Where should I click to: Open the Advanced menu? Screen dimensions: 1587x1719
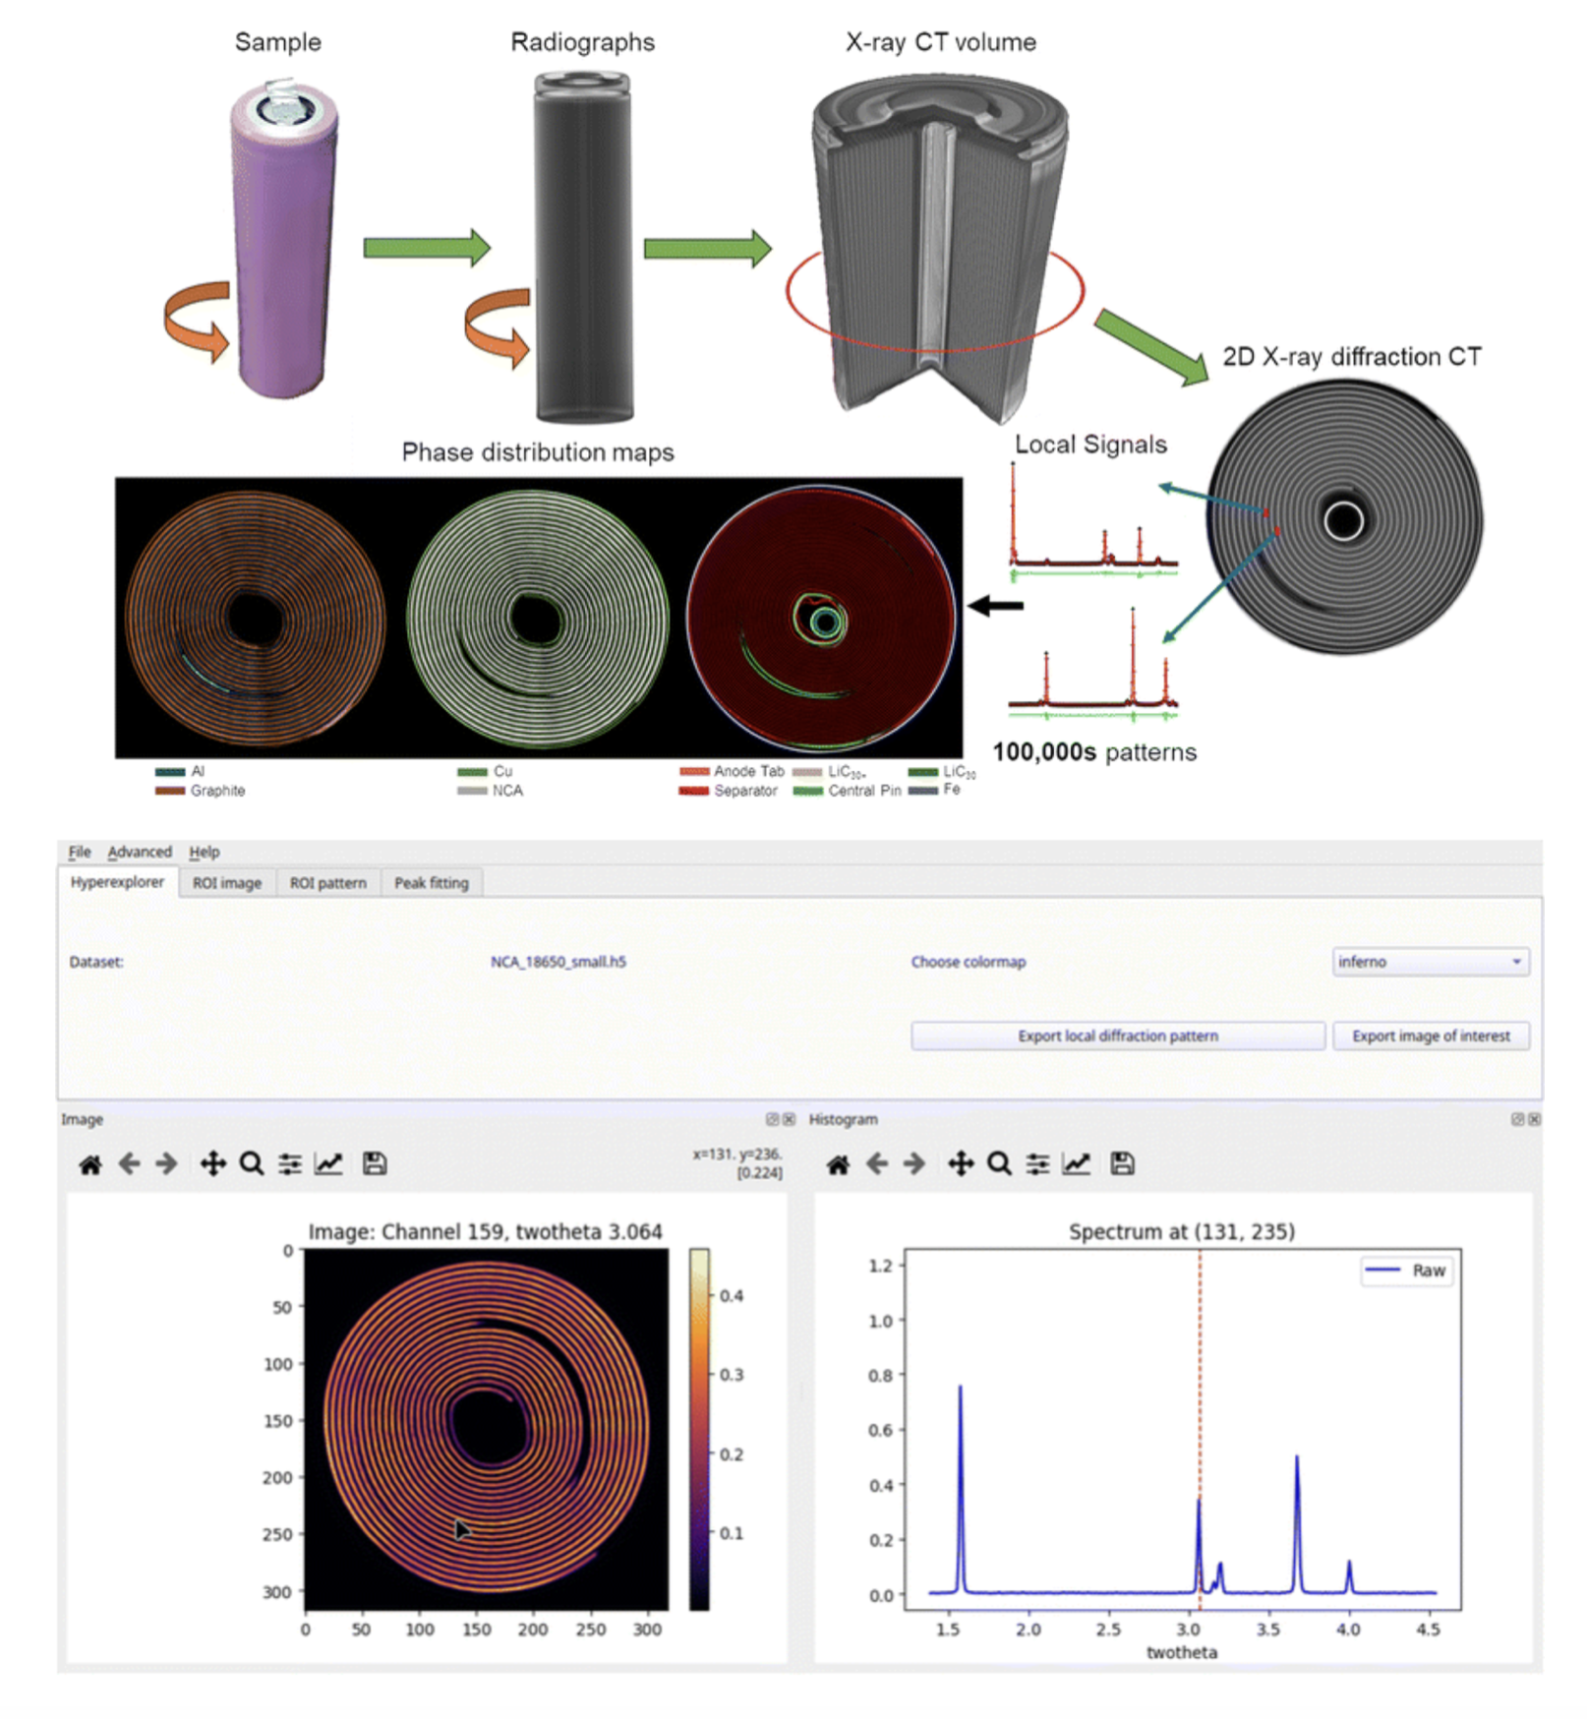(140, 852)
